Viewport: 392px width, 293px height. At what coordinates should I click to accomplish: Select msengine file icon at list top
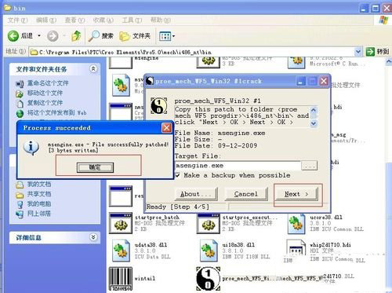121,63
